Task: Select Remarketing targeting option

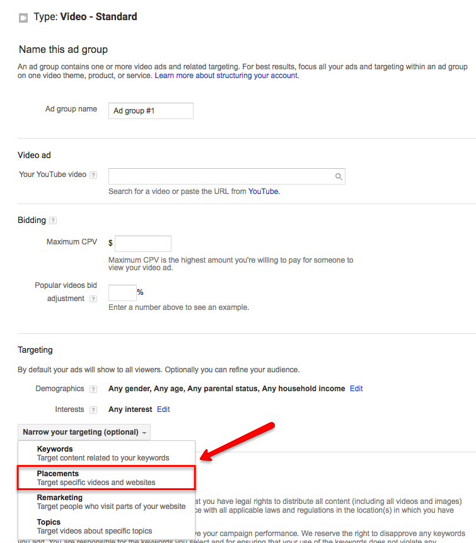Action: (x=111, y=502)
